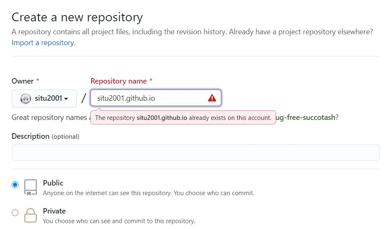Viewport: 384px width, 229px height.
Task: Select the Public radio button
Action: pyautogui.click(x=15, y=185)
